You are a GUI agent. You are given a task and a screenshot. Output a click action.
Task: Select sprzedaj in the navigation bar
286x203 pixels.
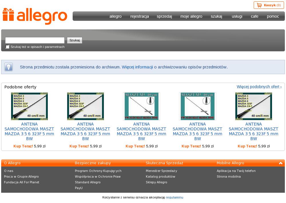pos(164,16)
